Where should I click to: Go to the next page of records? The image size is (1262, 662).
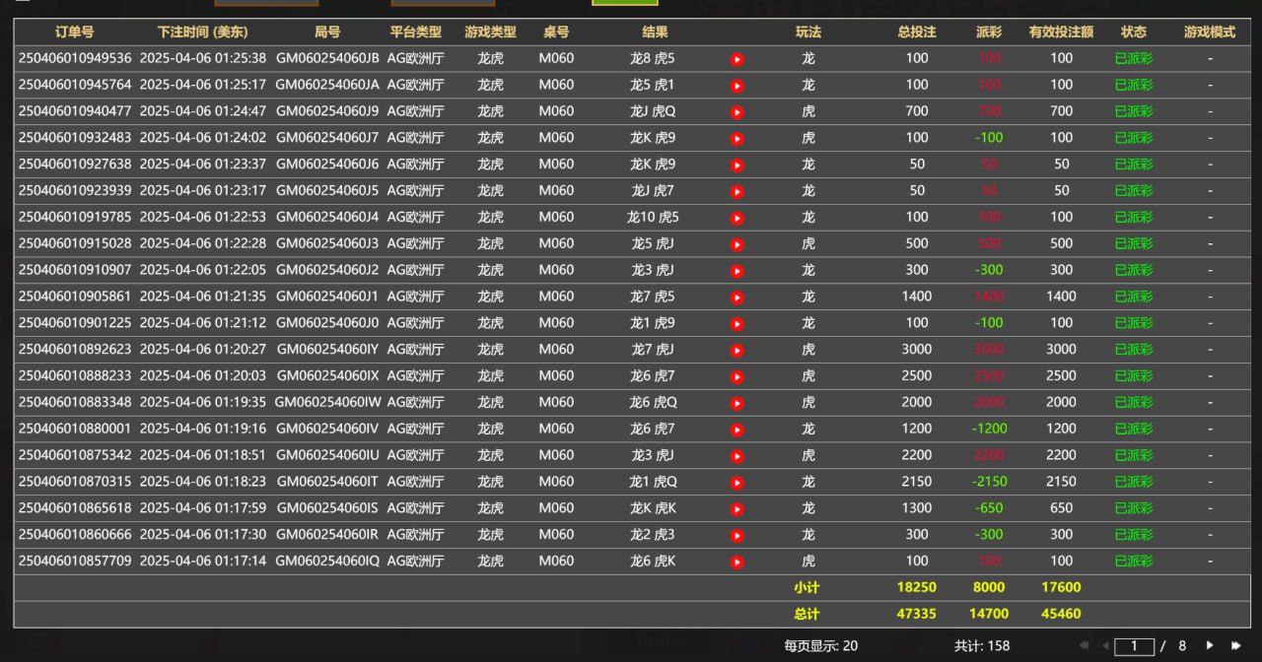coord(1210,646)
